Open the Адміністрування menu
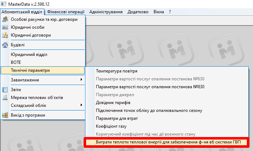 (x=106, y=12)
